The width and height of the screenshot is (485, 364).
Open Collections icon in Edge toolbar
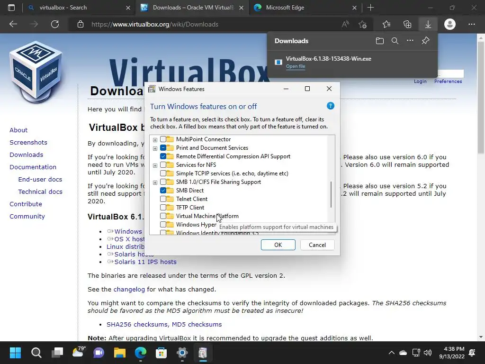point(407,24)
